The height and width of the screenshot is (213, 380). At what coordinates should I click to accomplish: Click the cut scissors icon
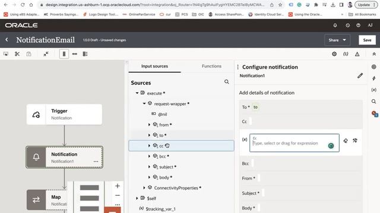click(x=17, y=54)
